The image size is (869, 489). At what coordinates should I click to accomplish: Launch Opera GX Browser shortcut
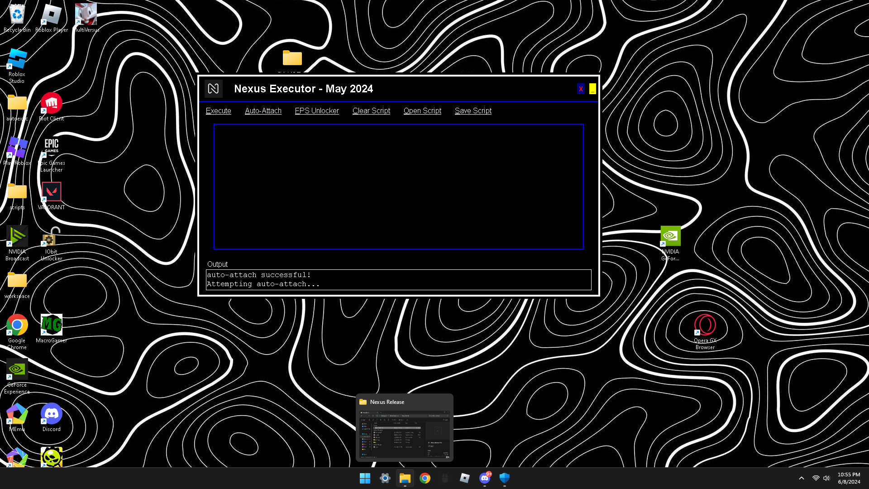[705, 326]
